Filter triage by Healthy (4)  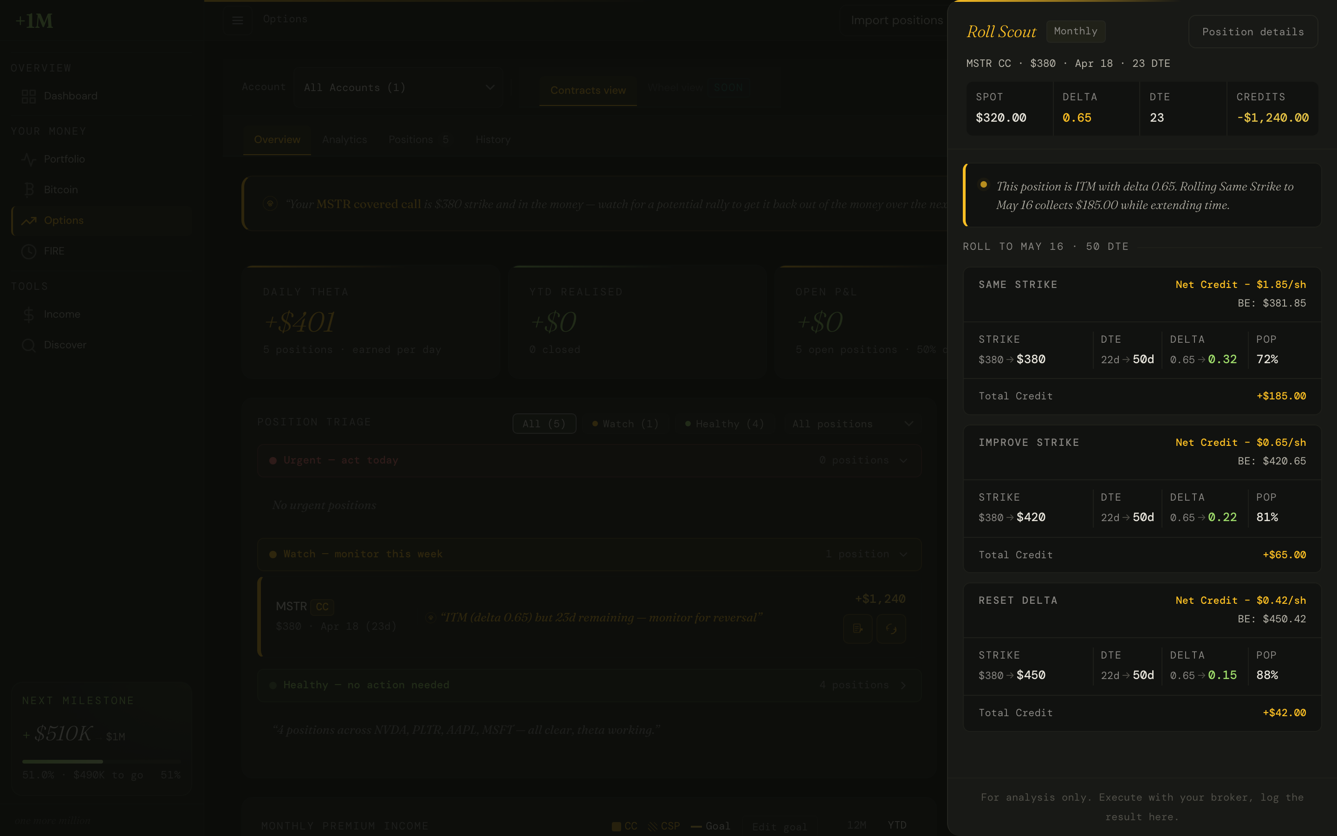coord(725,424)
